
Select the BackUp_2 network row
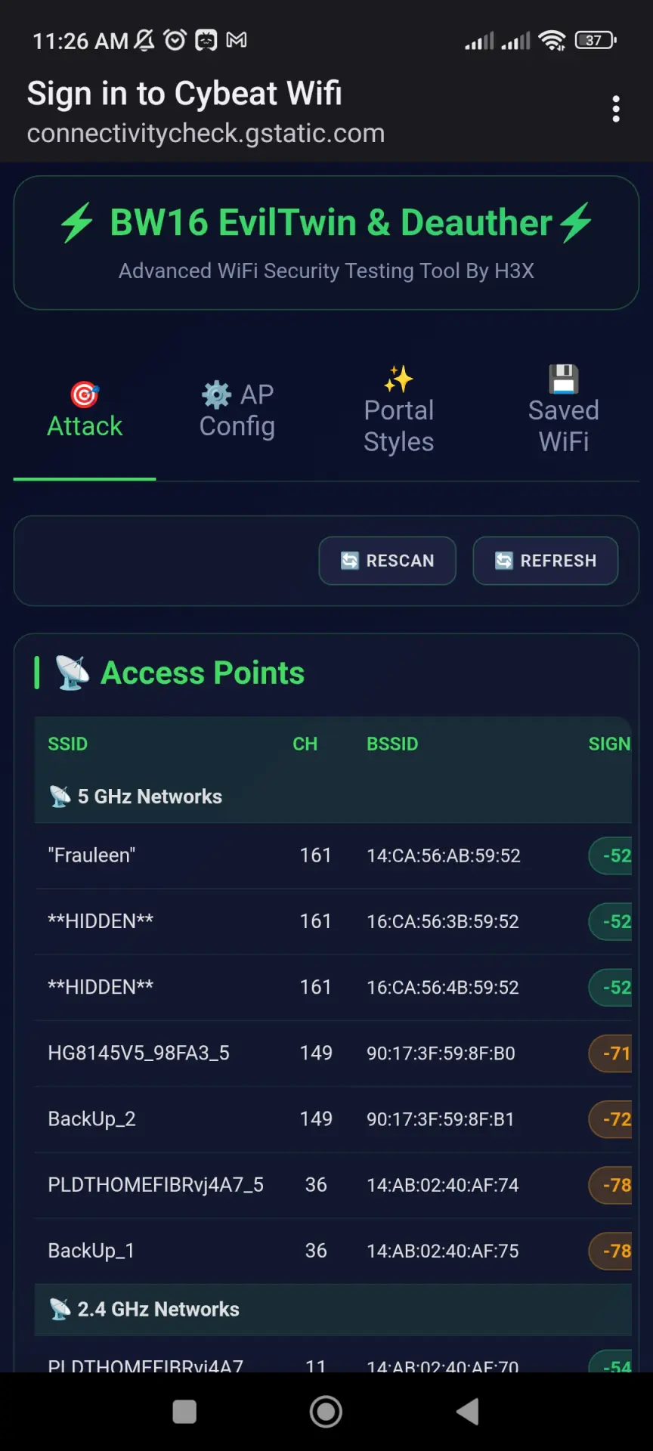(x=333, y=1119)
